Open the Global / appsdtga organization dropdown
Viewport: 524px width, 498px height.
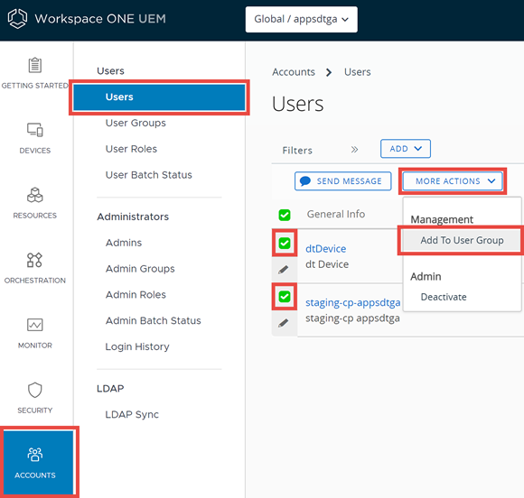point(302,19)
